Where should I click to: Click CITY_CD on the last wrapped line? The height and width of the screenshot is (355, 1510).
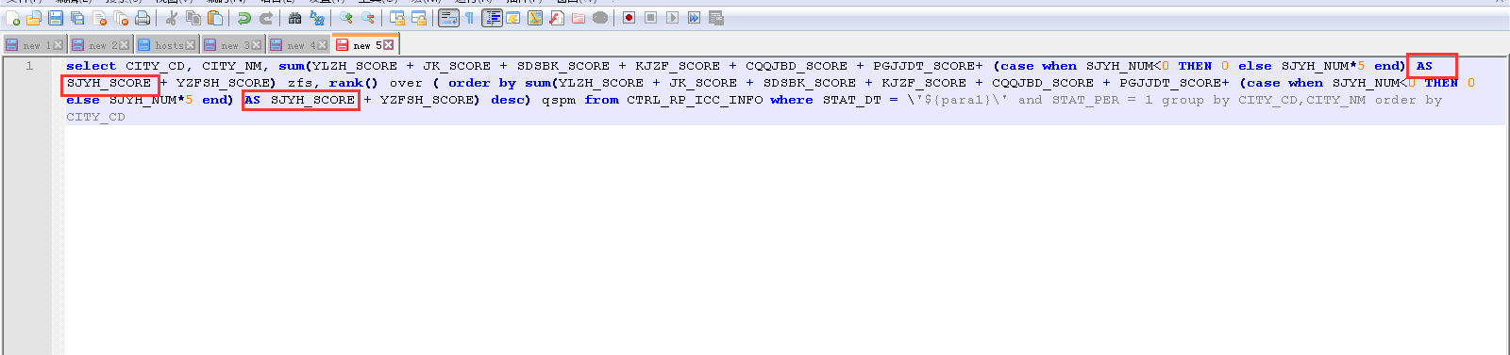pyautogui.click(x=95, y=117)
